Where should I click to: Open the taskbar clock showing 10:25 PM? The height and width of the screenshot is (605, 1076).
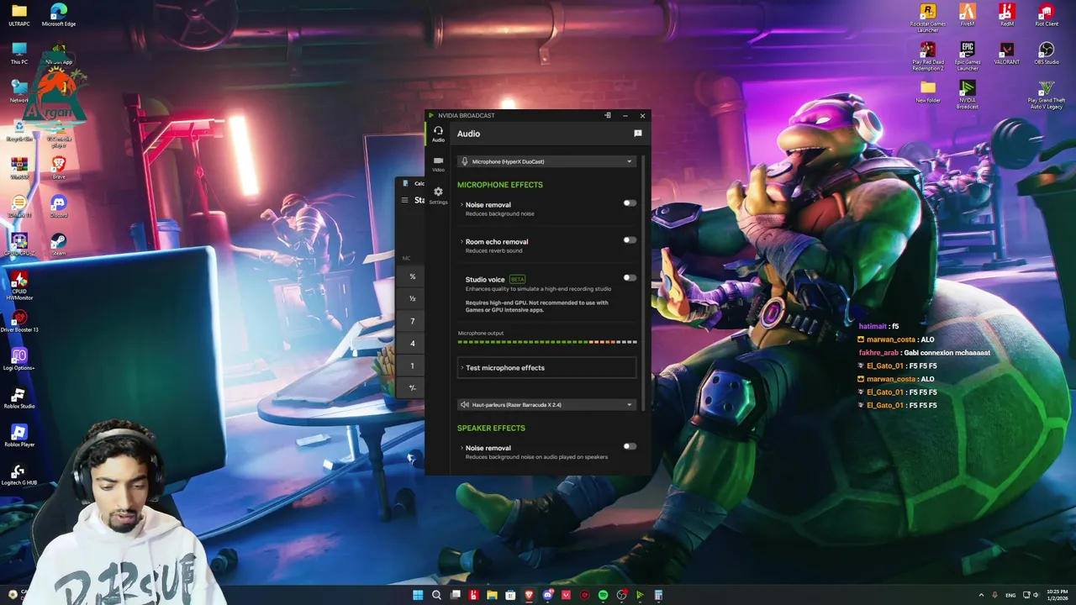[1058, 595]
